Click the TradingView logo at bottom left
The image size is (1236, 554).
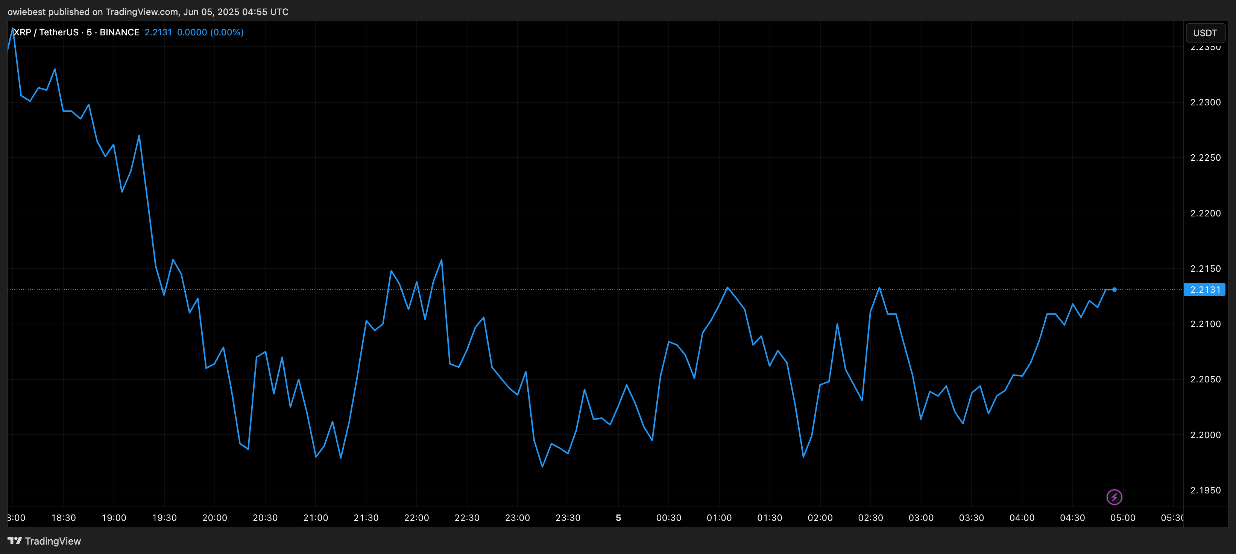click(44, 541)
